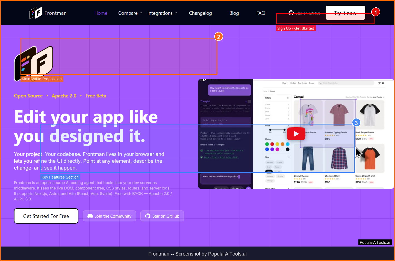The width and height of the screenshot is (395, 261).
Task: Select the red color swatch in Colors filter
Action: 272,144
